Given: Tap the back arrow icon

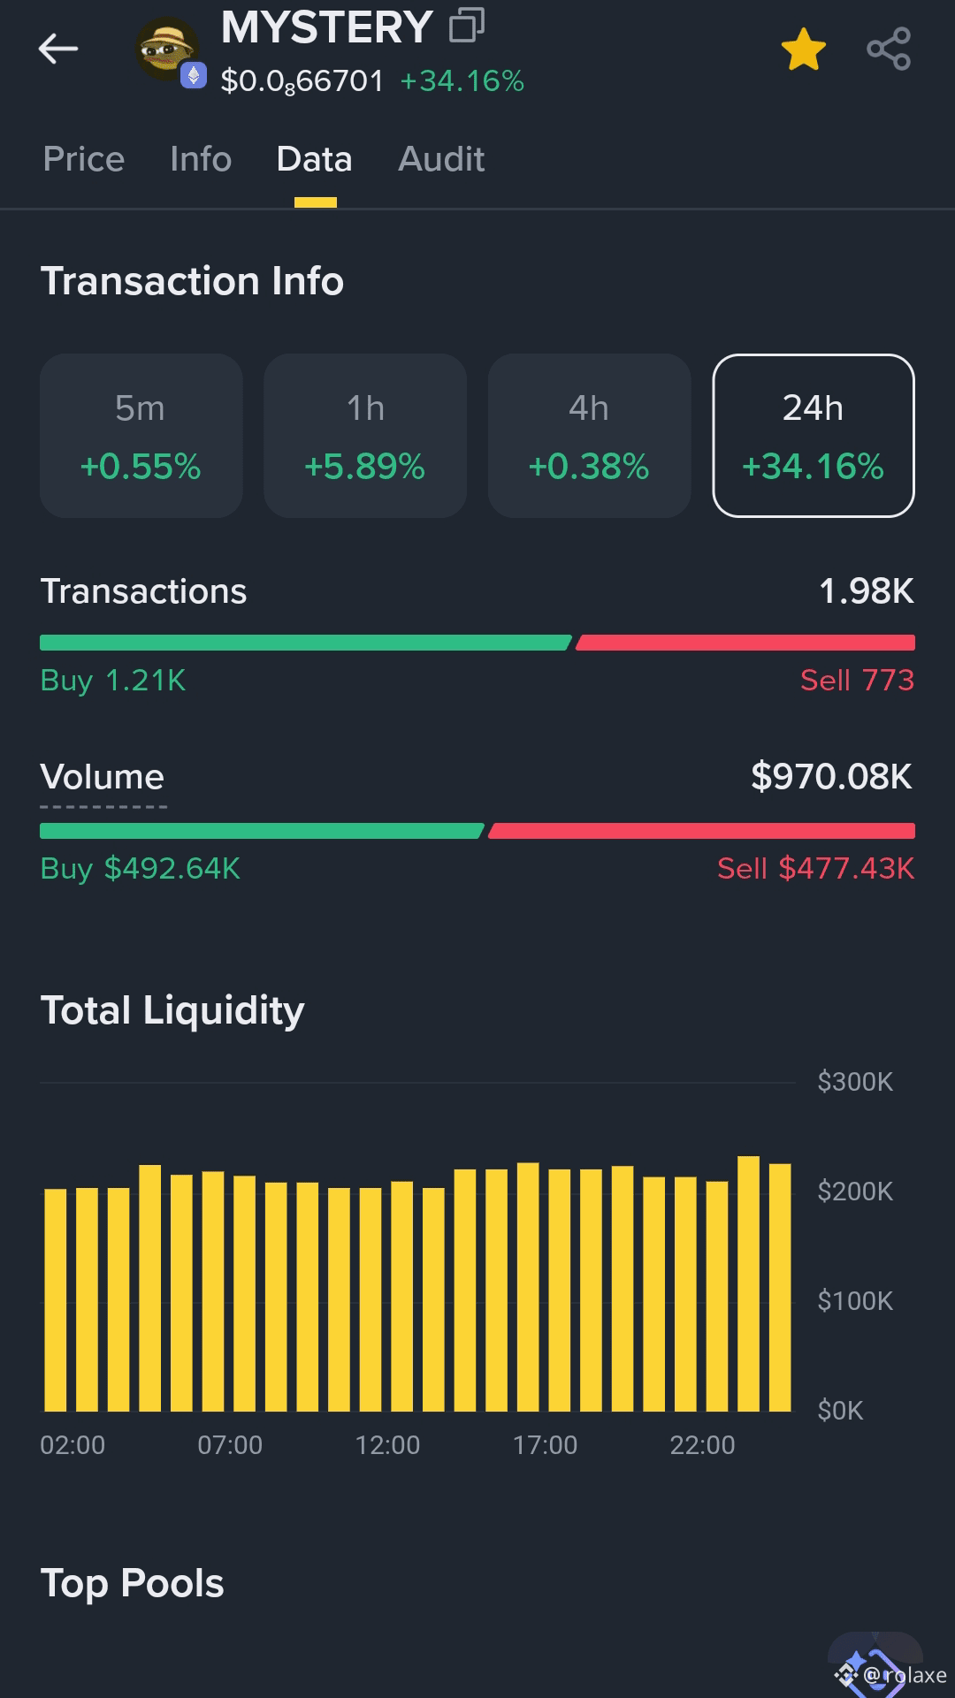Looking at the screenshot, I should (58, 49).
